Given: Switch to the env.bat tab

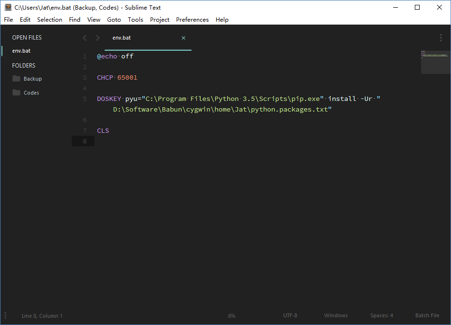Looking at the screenshot, I should [122, 38].
